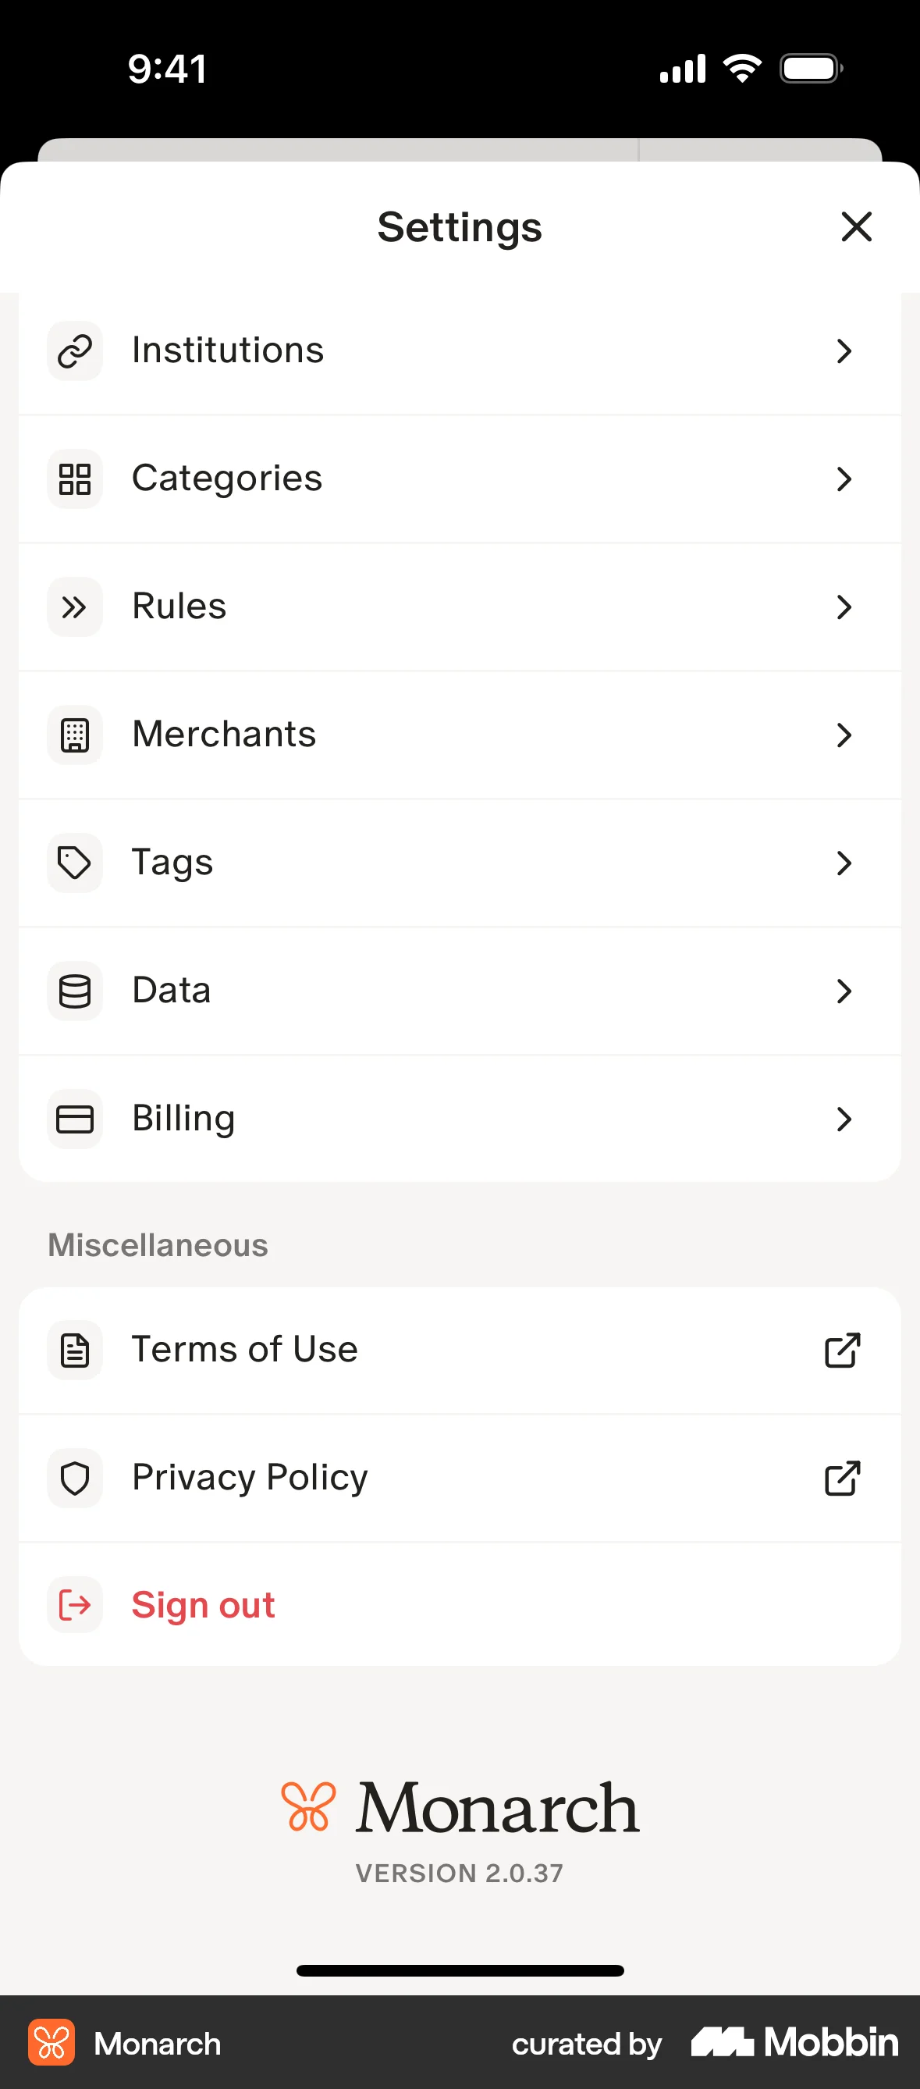Open Privacy Policy external link arrow

842,1479
